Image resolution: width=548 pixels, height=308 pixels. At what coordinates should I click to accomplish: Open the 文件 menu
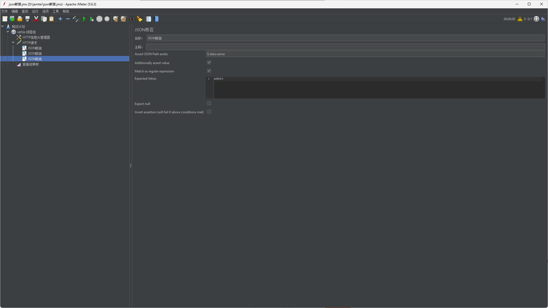(5, 11)
